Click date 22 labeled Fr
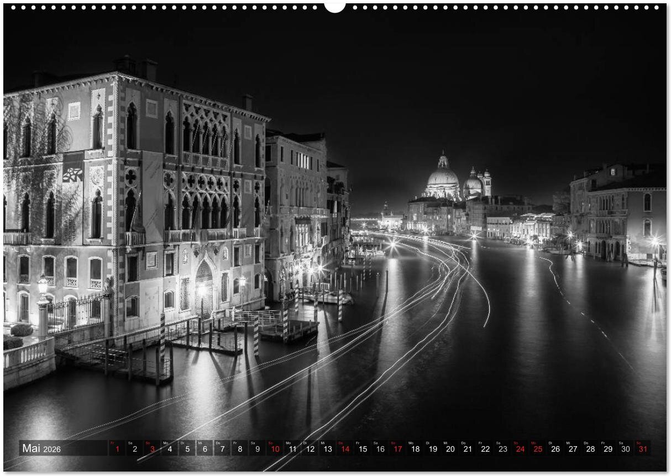This screenshot has height=476, width=671. tap(485, 448)
